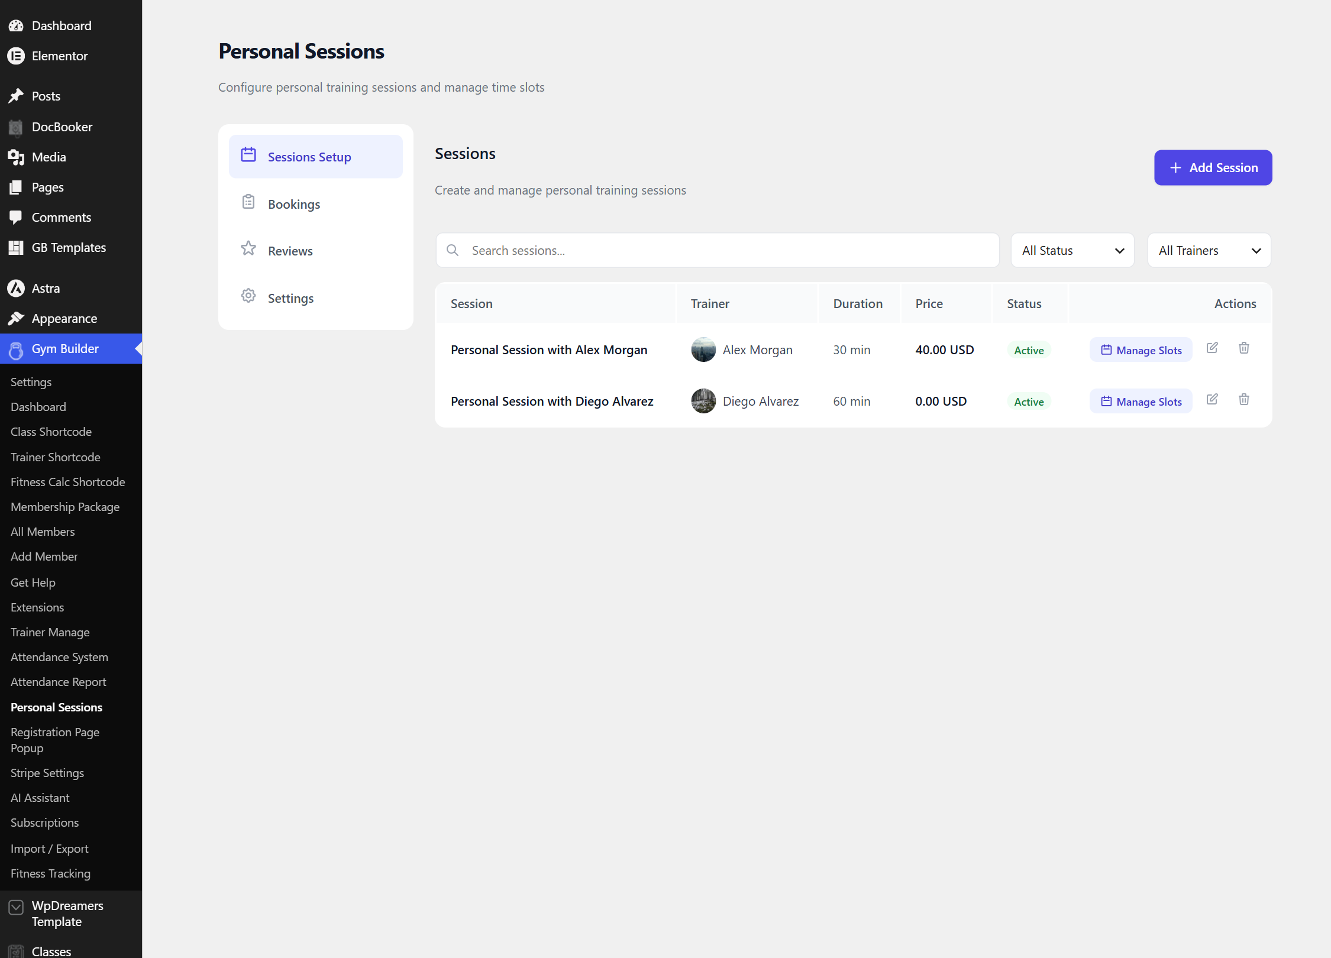Focus the Search sessions input field
The height and width of the screenshot is (958, 1331).
pyautogui.click(x=718, y=250)
